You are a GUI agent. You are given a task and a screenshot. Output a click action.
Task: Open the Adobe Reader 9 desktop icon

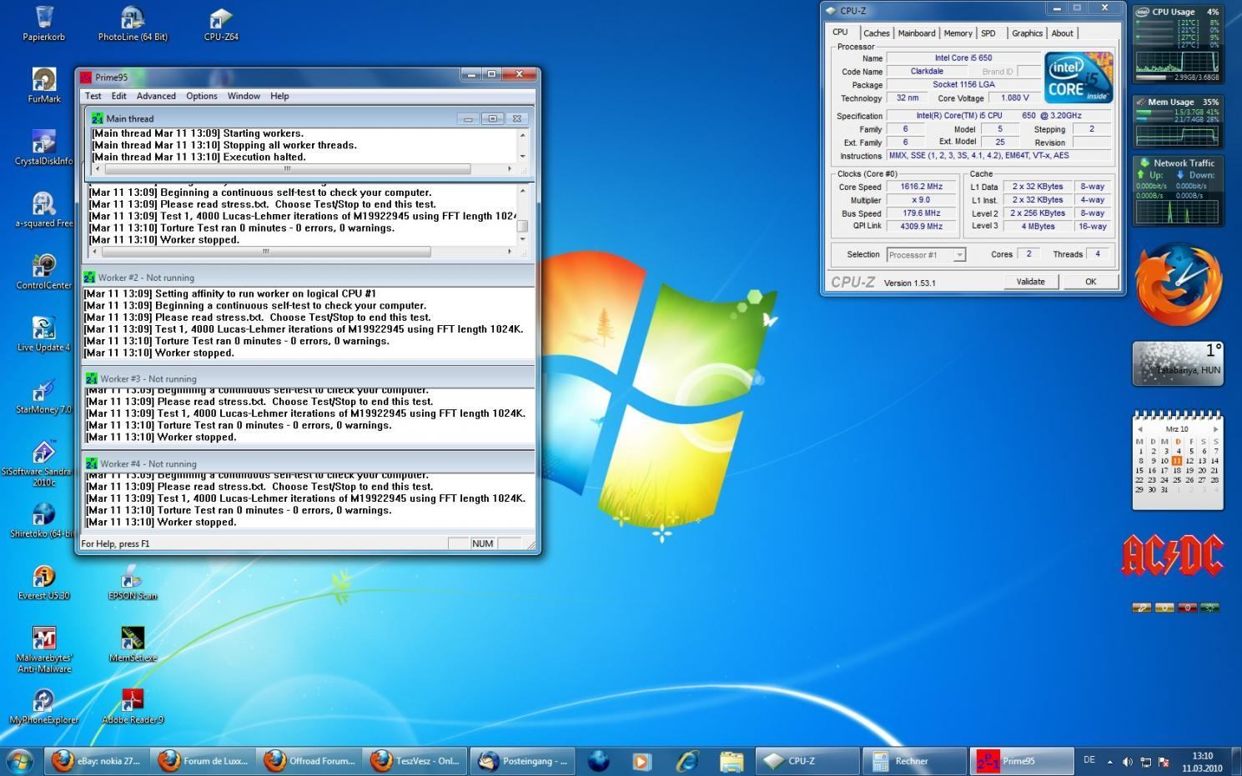133,702
